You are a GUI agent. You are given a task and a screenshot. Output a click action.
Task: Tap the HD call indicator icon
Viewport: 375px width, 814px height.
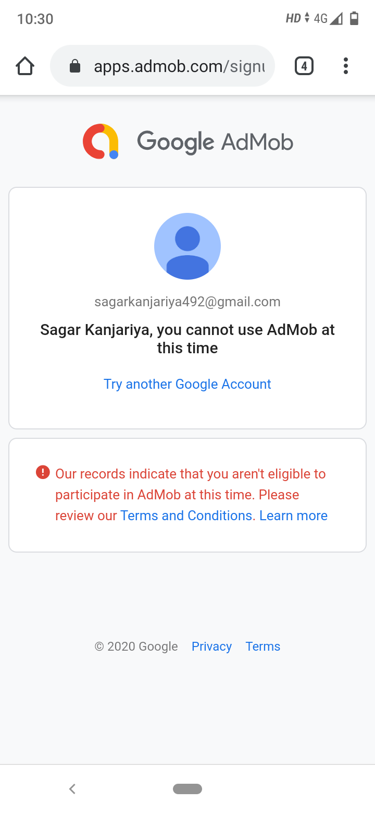[294, 19]
